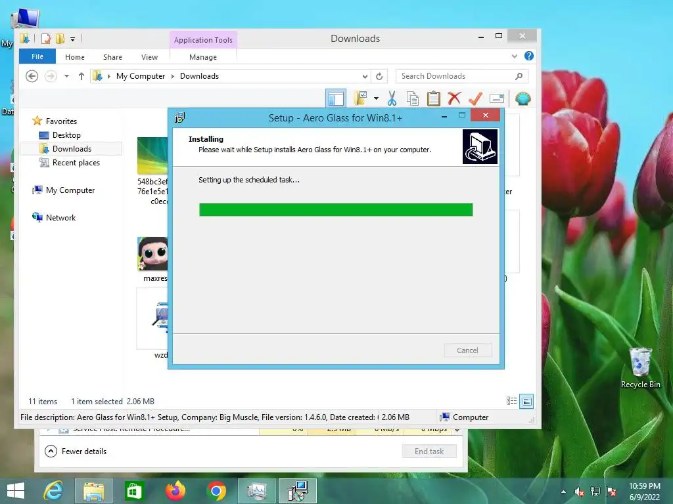Viewport: 673px width, 504px height.
Task: Click the Windows Start button
Action: [16, 491]
